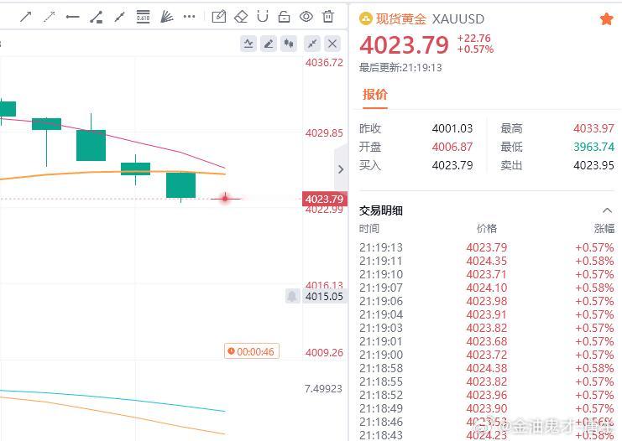Click the indicator value 7.49923
Image resolution: width=622 pixels, height=441 pixels.
(323, 389)
